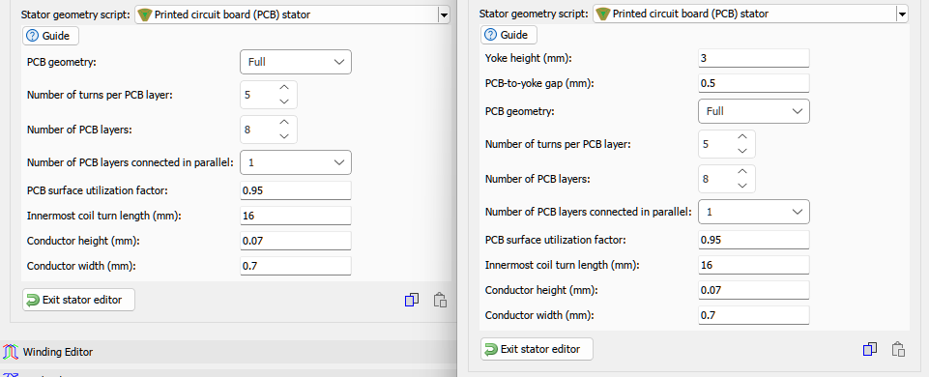
Task: Decrease turns per PCB layer, left panel
Action: pos(284,101)
